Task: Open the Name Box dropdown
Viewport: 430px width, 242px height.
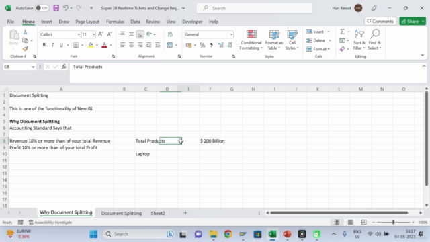Action: coord(33,67)
